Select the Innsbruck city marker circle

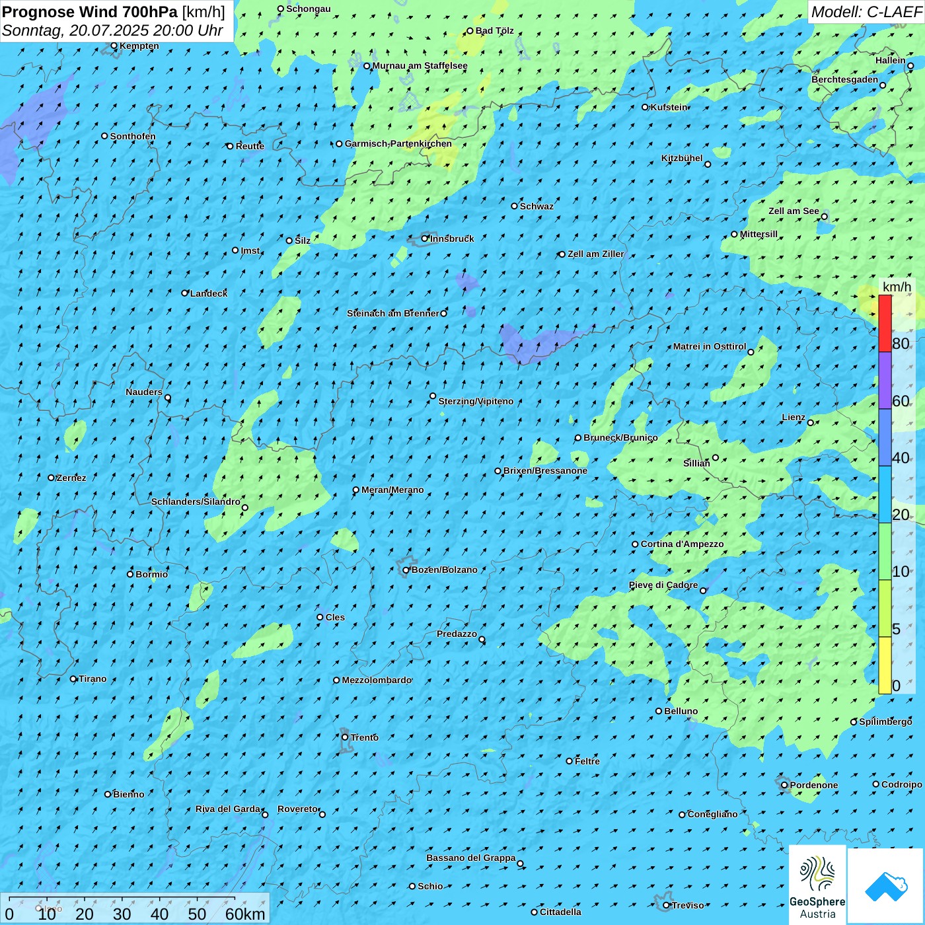[425, 239]
